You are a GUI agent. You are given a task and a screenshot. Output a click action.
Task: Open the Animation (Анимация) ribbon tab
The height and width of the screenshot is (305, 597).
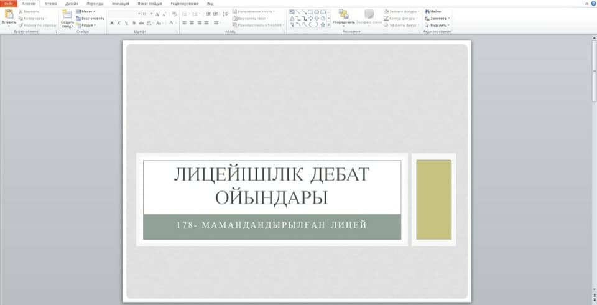(x=120, y=4)
